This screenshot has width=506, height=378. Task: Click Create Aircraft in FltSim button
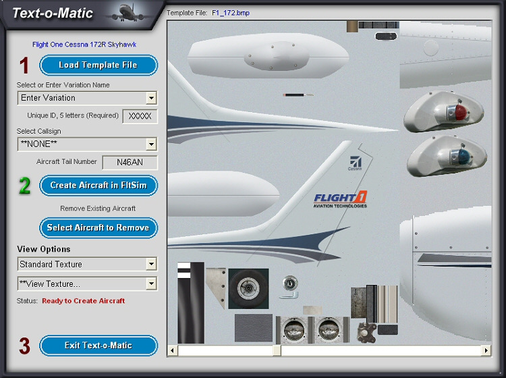click(x=99, y=186)
